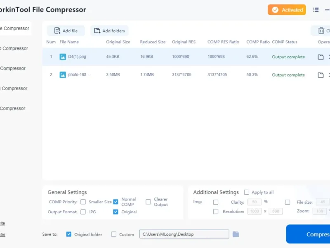This screenshot has width=330, height=248.
Task: Uncheck Normal COMP priority
Action: coord(115,202)
